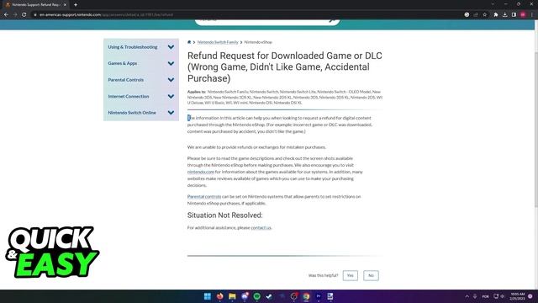
Task: Open the Chrome three-dot menu
Action: coord(532,15)
